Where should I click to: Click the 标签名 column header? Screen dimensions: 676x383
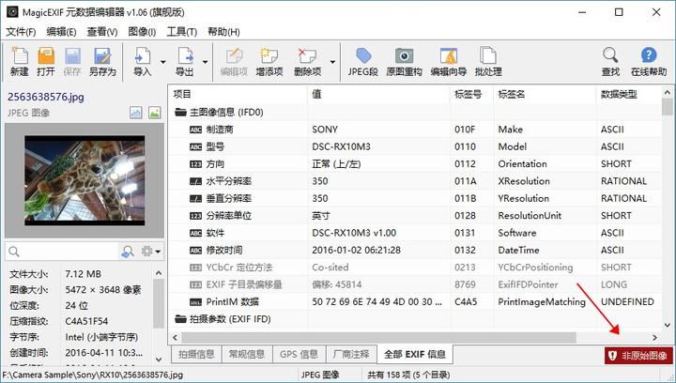545,95
